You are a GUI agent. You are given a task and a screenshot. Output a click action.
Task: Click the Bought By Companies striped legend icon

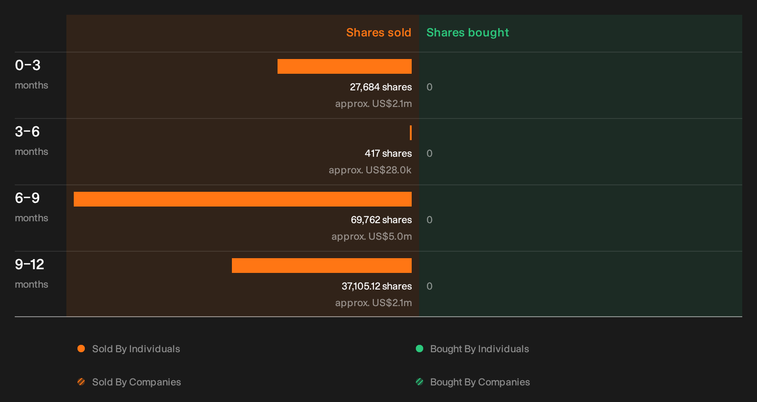coord(420,382)
